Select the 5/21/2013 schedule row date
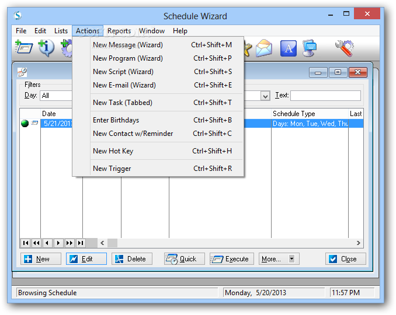 tap(57, 123)
